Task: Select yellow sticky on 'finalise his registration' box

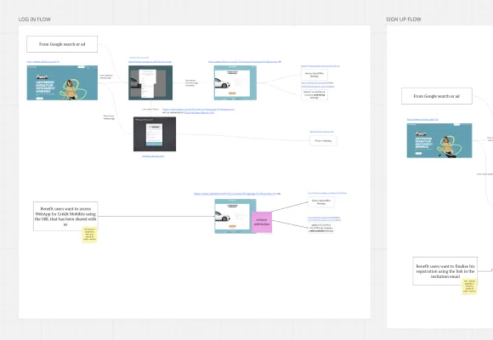Action: pos(469,286)
